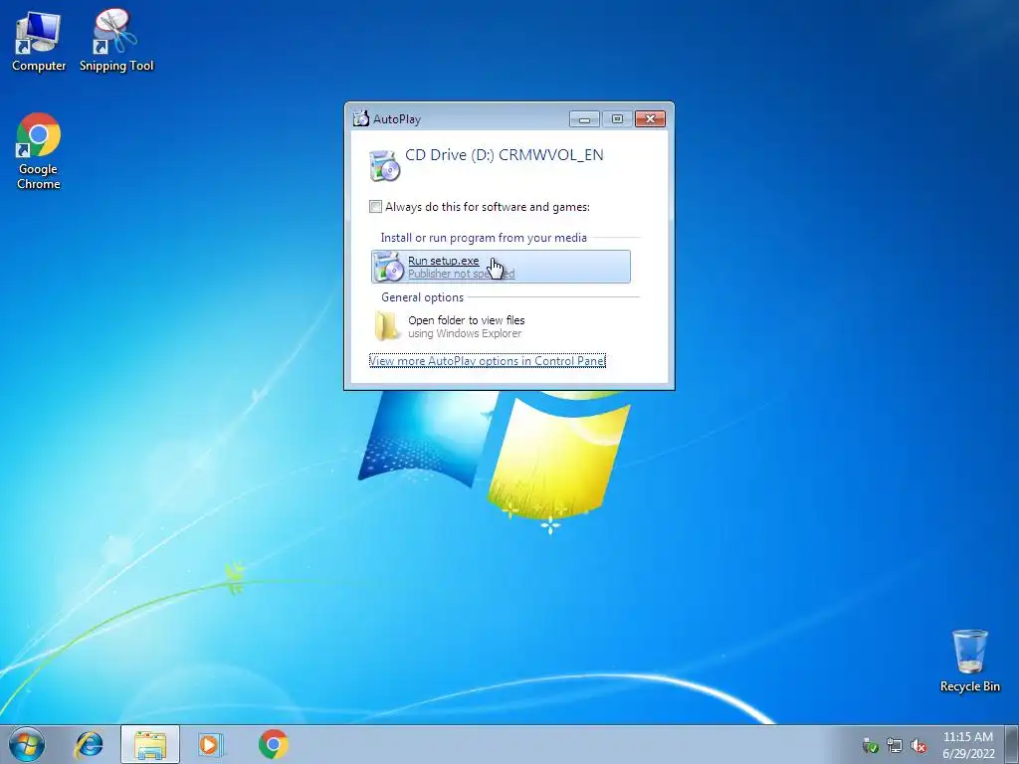Click the Show desktop strip
Viewport: 1019px width, 764px height.
(1012, 744)
